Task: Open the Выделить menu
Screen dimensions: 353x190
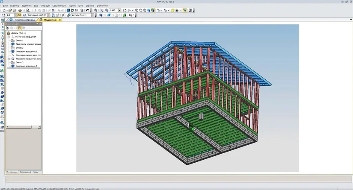Action: 27,6
